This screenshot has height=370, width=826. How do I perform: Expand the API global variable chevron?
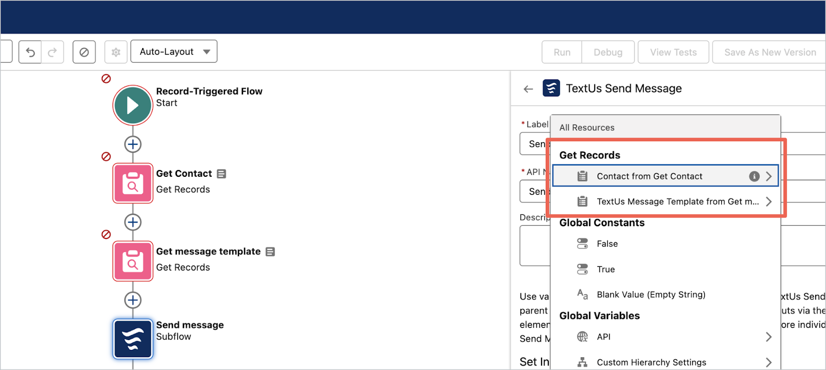[x=769, y=337]
